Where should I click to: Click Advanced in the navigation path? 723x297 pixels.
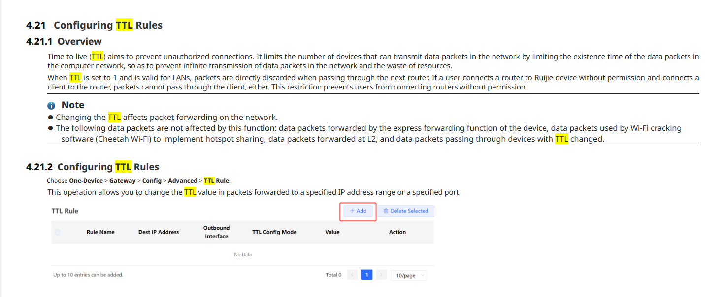183,181
